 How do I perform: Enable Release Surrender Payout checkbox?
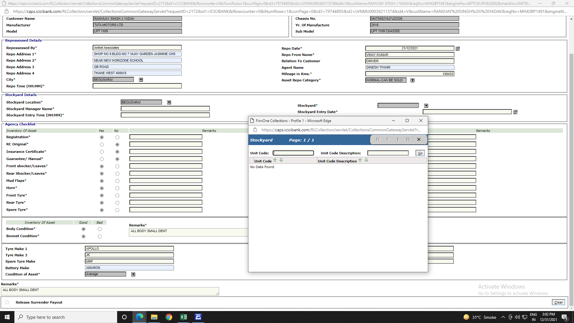[x=7, y=302]
